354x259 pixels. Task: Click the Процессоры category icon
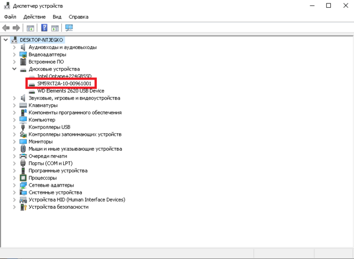[x=23, y=178]
